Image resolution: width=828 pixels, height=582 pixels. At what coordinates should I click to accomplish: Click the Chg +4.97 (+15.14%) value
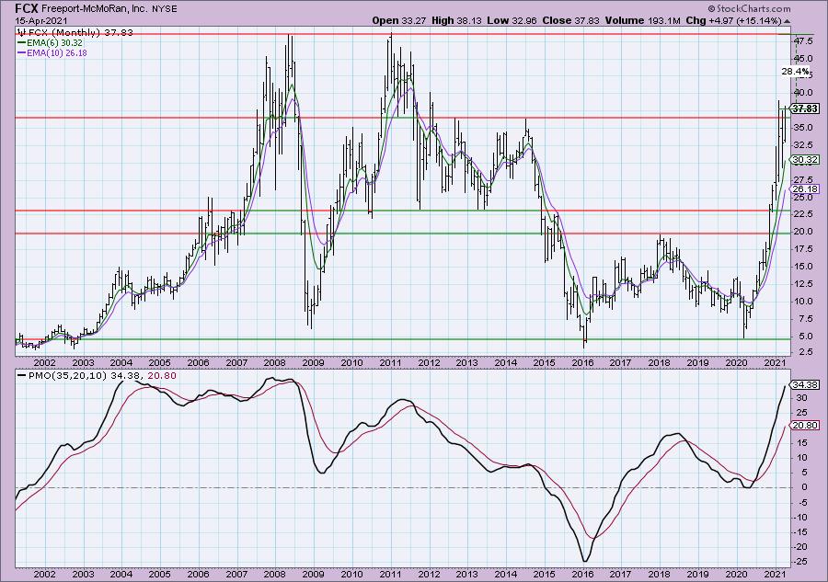click(x=733, y=20)
